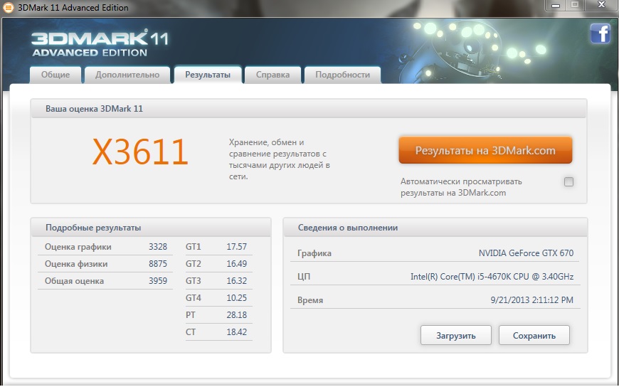Open the Дополнительно tab
Viewport: 619px width, 387px height.
point(127,75)
